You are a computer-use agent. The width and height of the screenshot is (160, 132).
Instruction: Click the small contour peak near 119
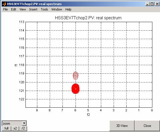pos(75,76)
